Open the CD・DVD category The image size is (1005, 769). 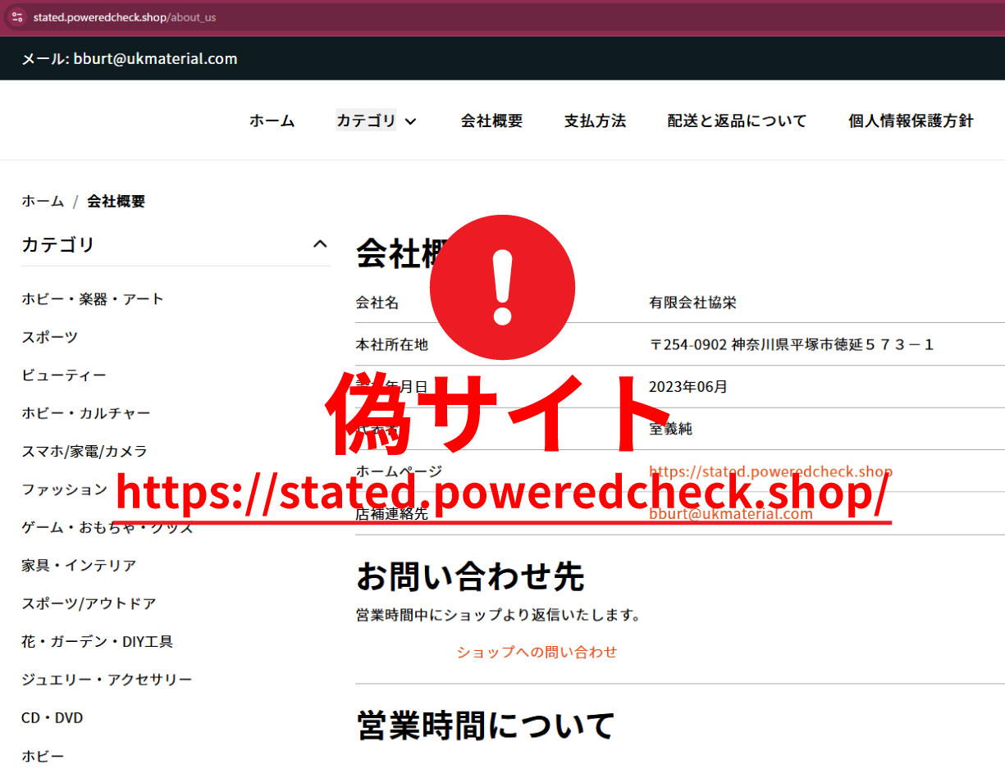(x=53, y=718)
